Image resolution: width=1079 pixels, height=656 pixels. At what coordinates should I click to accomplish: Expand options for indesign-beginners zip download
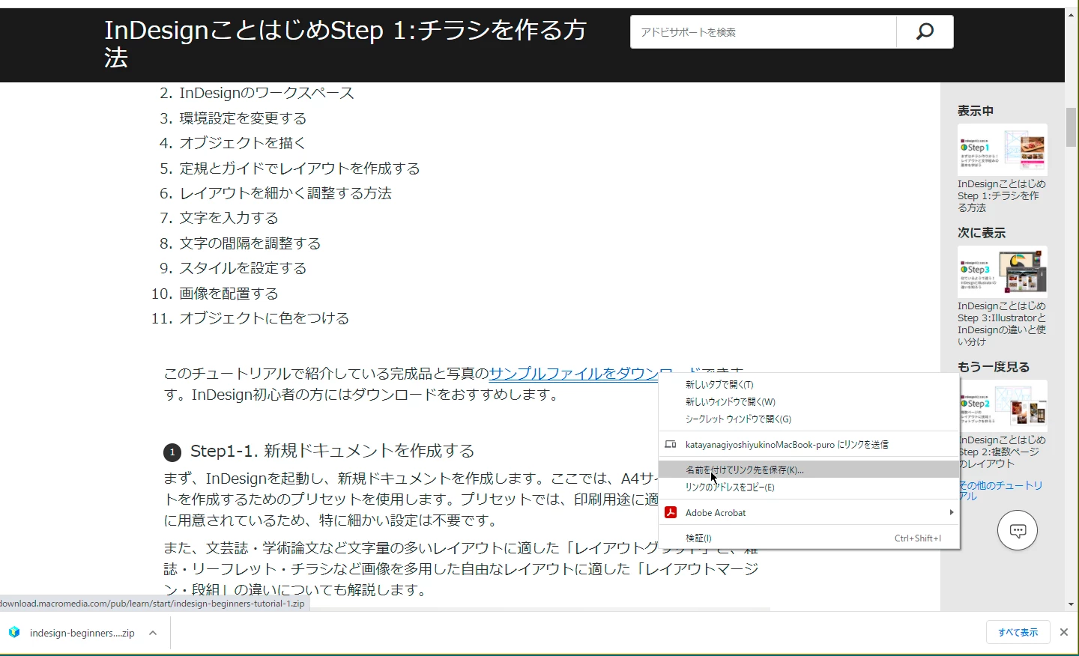153,633
